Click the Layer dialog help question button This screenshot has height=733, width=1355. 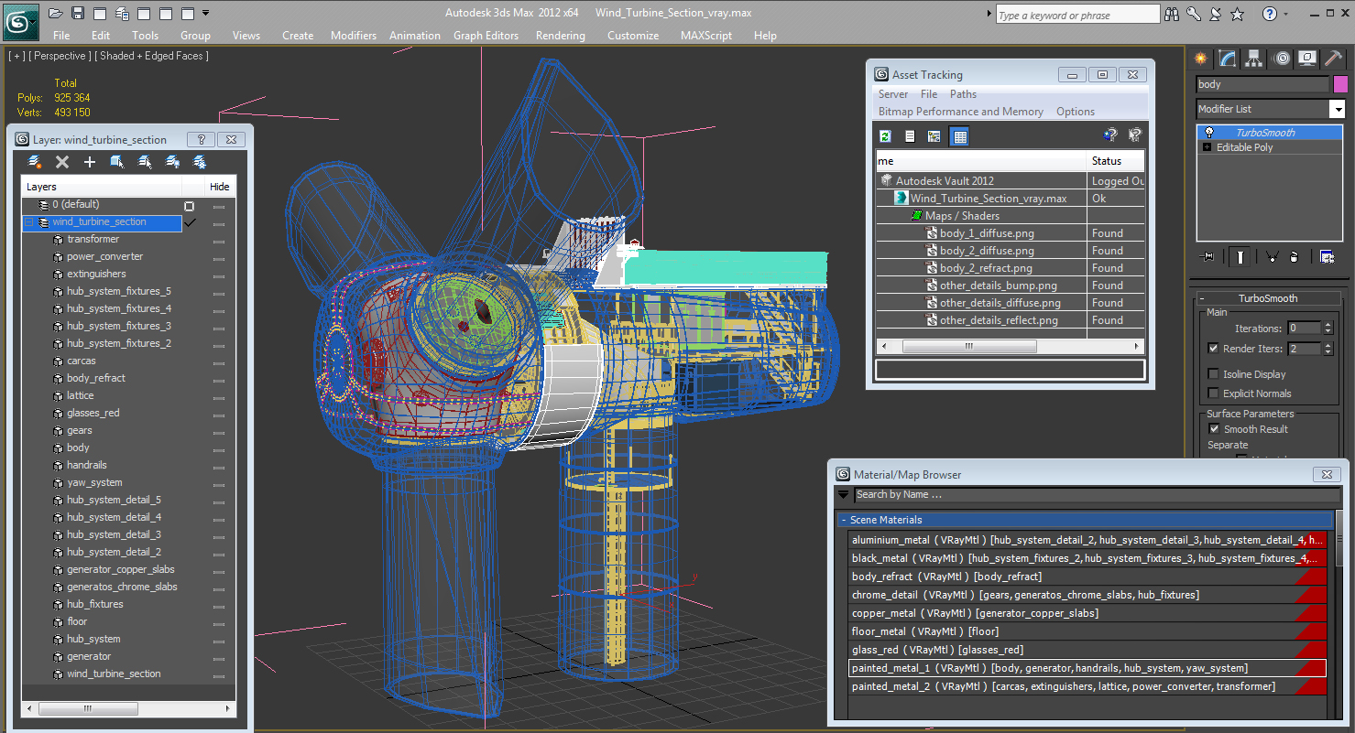click(x=201, y=140)
